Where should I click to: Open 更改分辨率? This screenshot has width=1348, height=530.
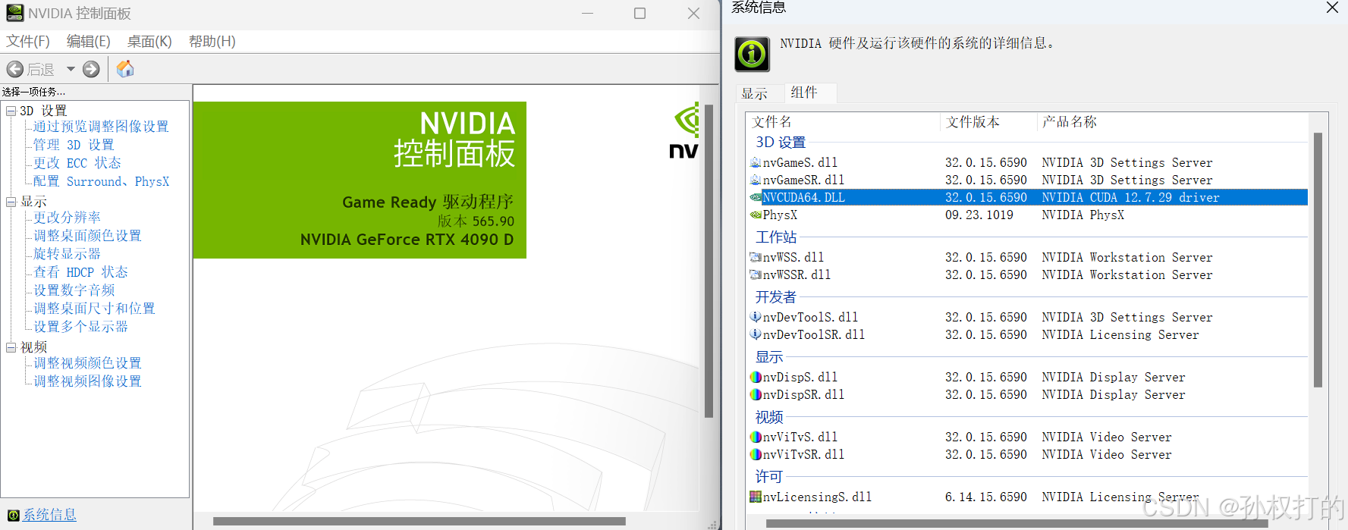(x=67, y=218)
